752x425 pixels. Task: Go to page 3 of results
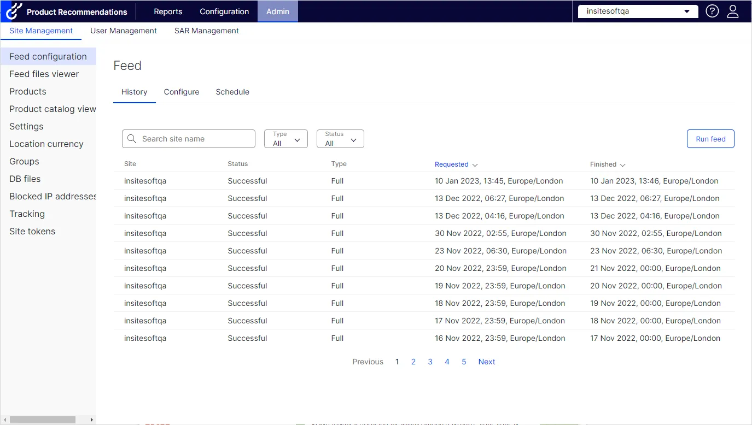pyautogui.click(x=430, y=362)
